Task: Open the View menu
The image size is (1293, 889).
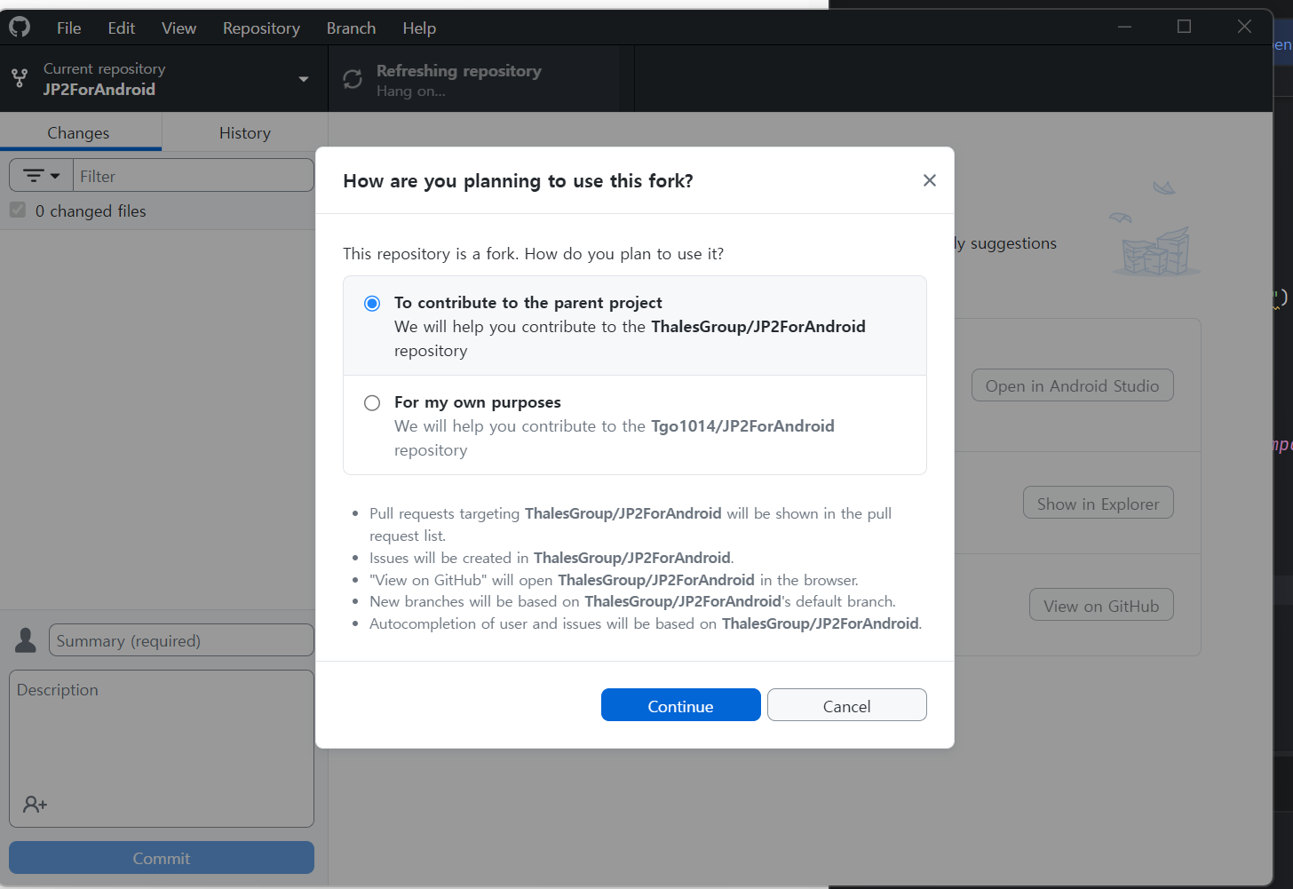Action: [x=178, y=28]
